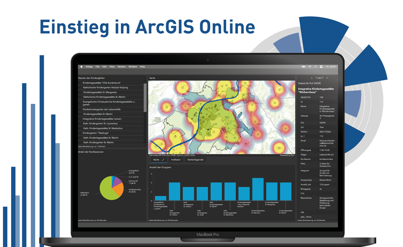Click the tallest bar, Kindertagesstätte St. Klemens
The width and height of the screenshot is (403, 247).
258,189
